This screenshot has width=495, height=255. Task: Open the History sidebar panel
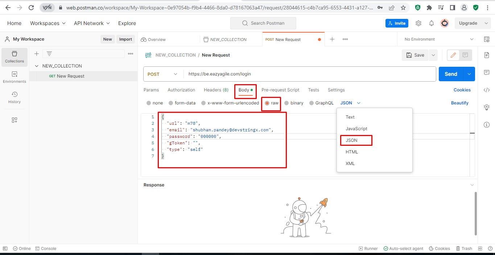click(15, 98)
